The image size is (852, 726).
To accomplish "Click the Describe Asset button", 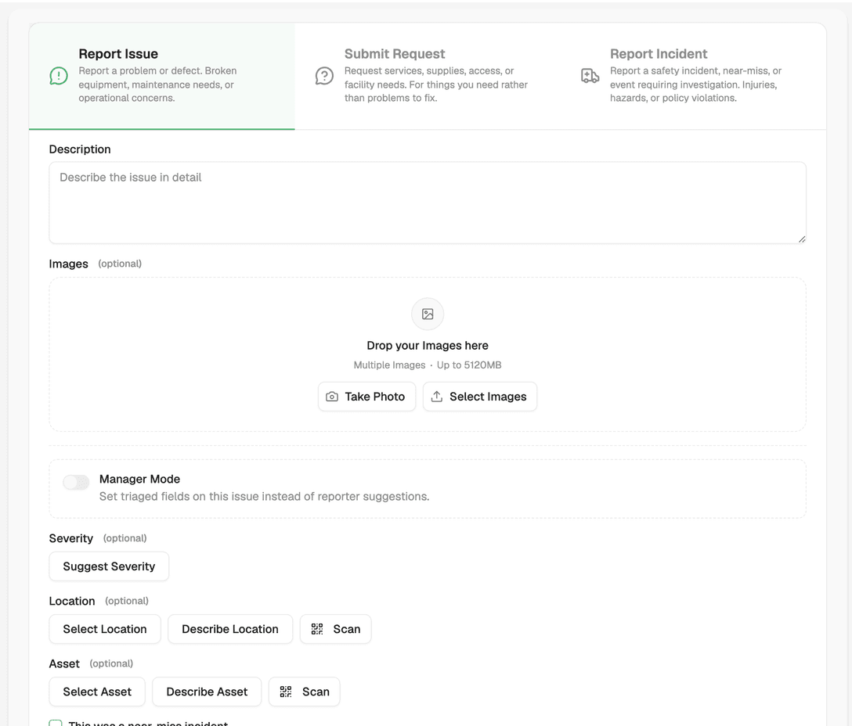I will tap(207, 692).
